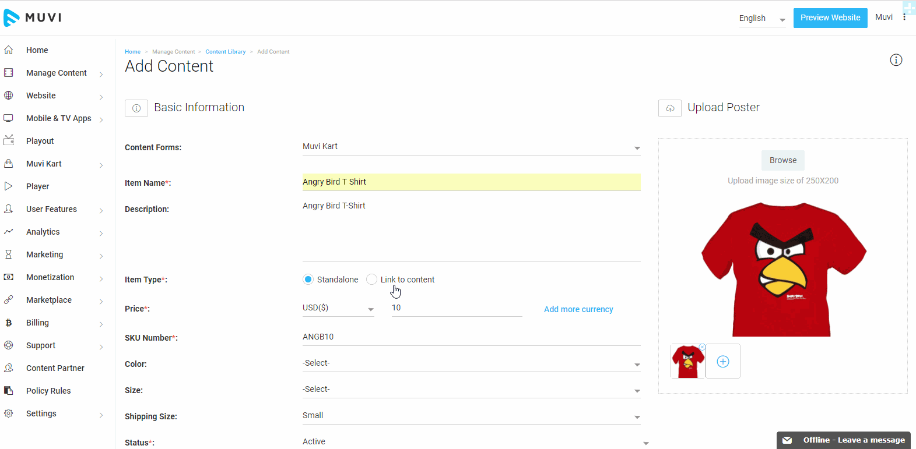The height and width of the screenshot is (449, 916).
Task: Expand the Marketing submenu arrow
Action: (x=101, y=256)
